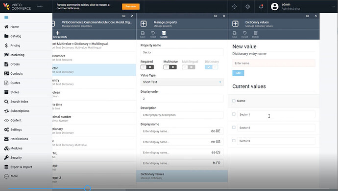Screen dimensions: 338x191
Task: Open the settings gear icon in header
Action: [234, 7]
